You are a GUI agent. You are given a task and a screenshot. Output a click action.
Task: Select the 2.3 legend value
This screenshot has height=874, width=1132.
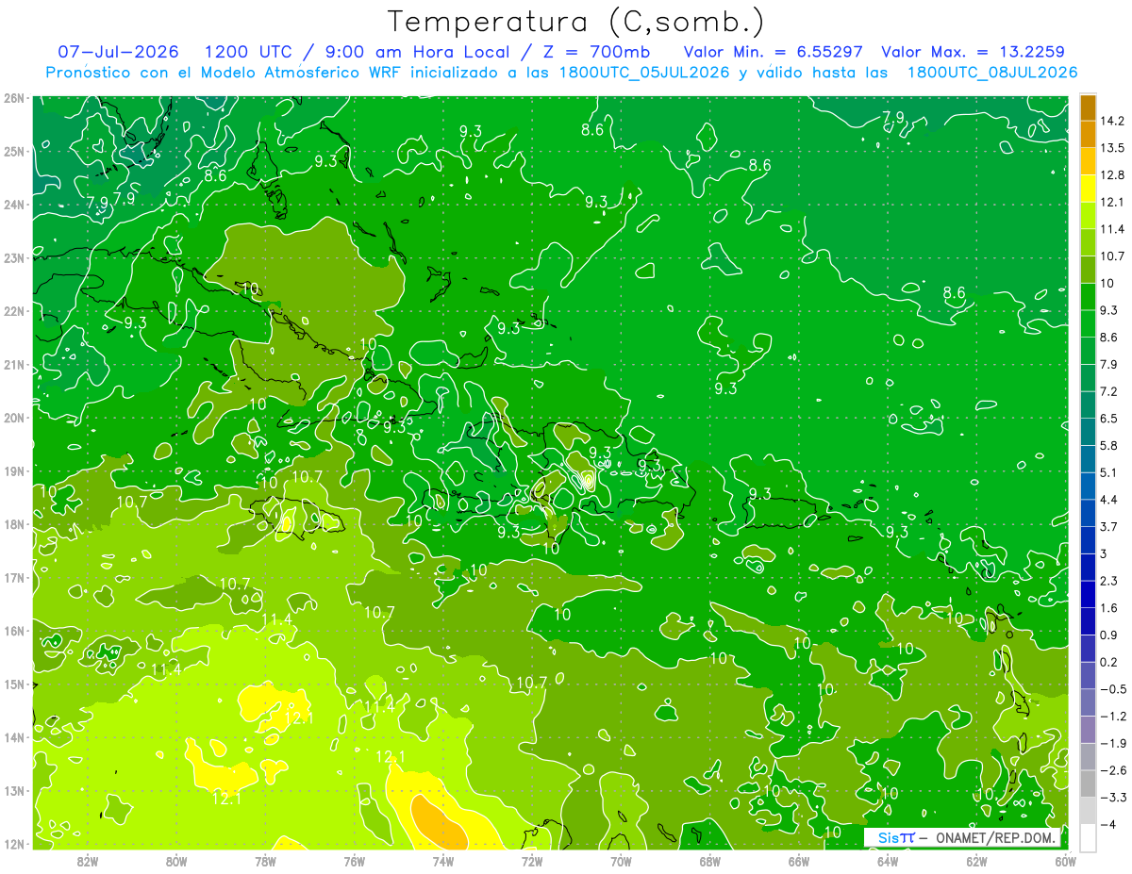point(1109,581)
